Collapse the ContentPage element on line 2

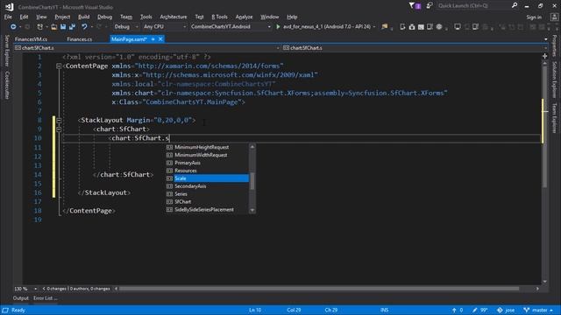(x=59, y=66)
